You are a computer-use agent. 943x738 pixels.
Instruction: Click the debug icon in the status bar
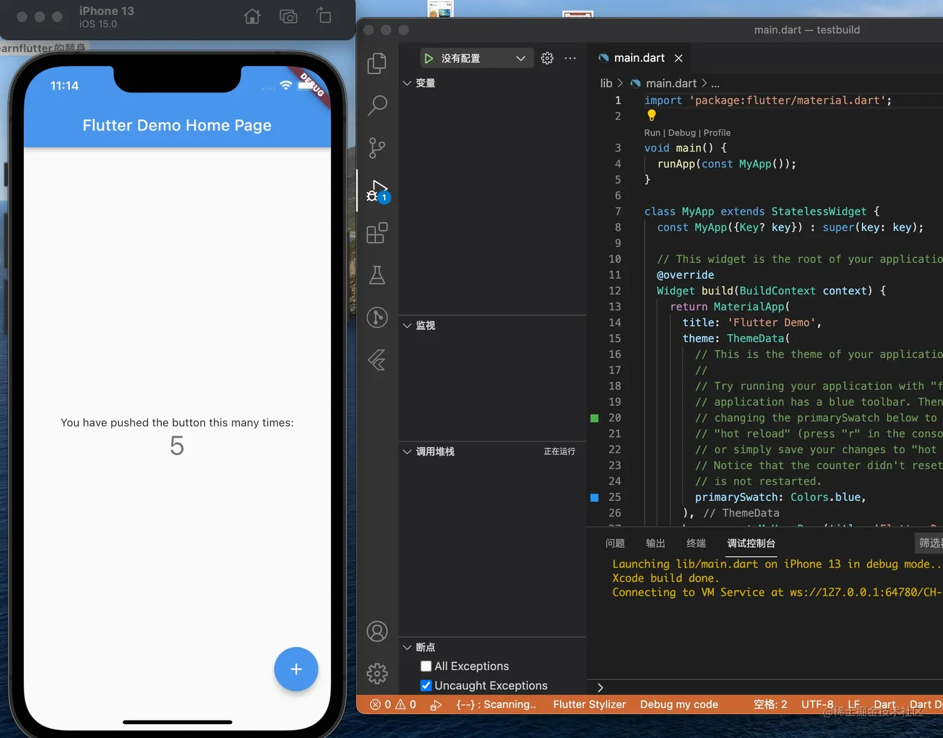(436, 705)
